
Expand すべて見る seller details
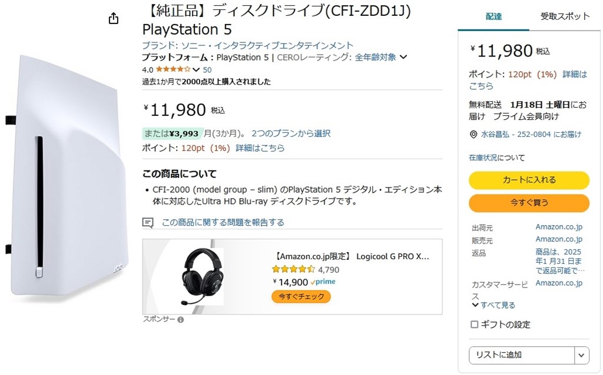point(493,305)
